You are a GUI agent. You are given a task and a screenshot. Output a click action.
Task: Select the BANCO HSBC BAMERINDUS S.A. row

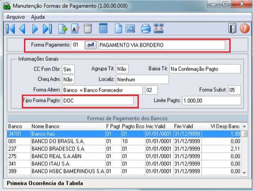click(124, 171)
